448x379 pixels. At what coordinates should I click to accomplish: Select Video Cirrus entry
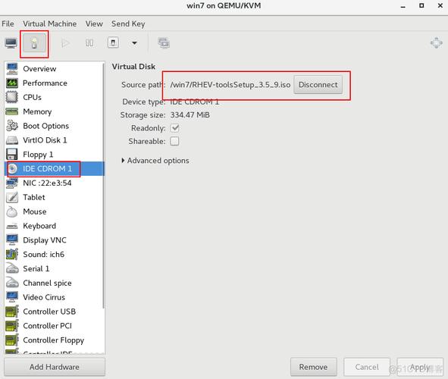(54, 297)
